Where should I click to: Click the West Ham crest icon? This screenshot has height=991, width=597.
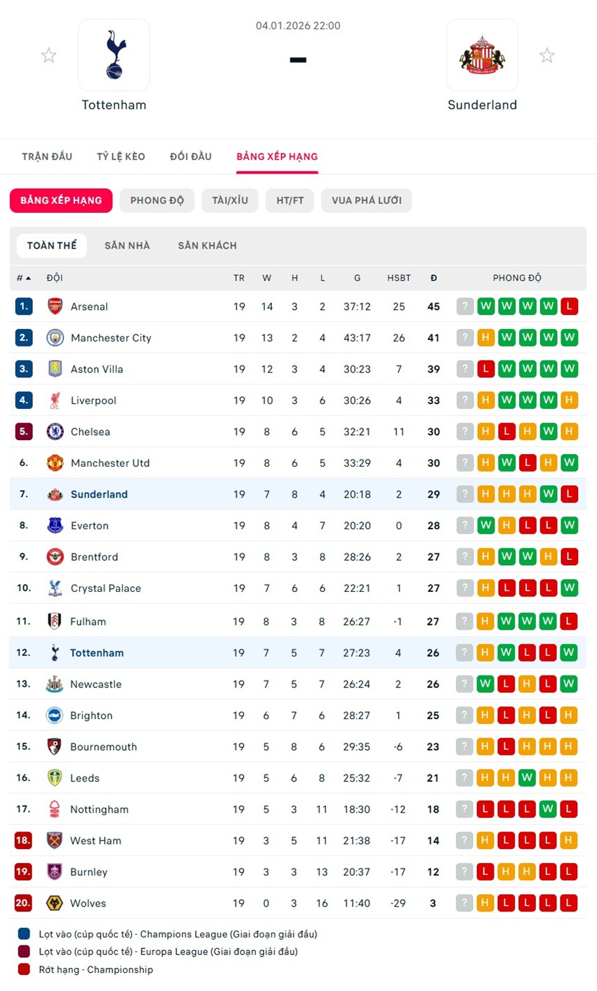54,841
